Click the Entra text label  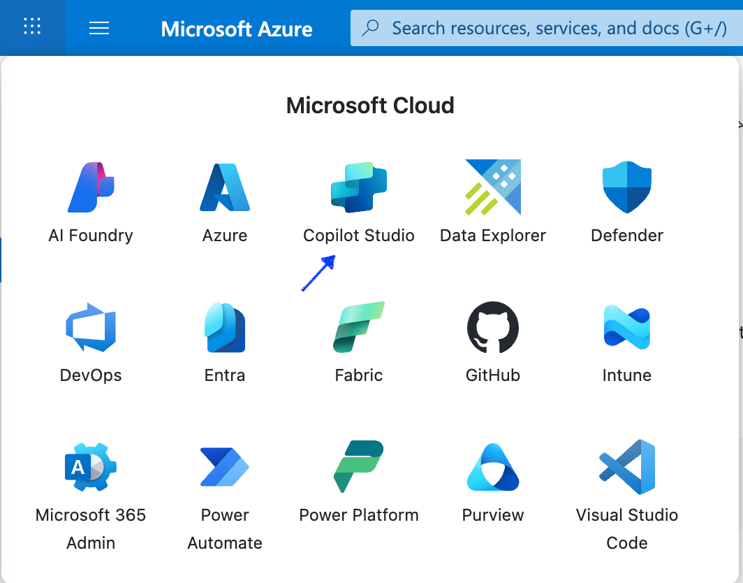(x=225, y=375)
